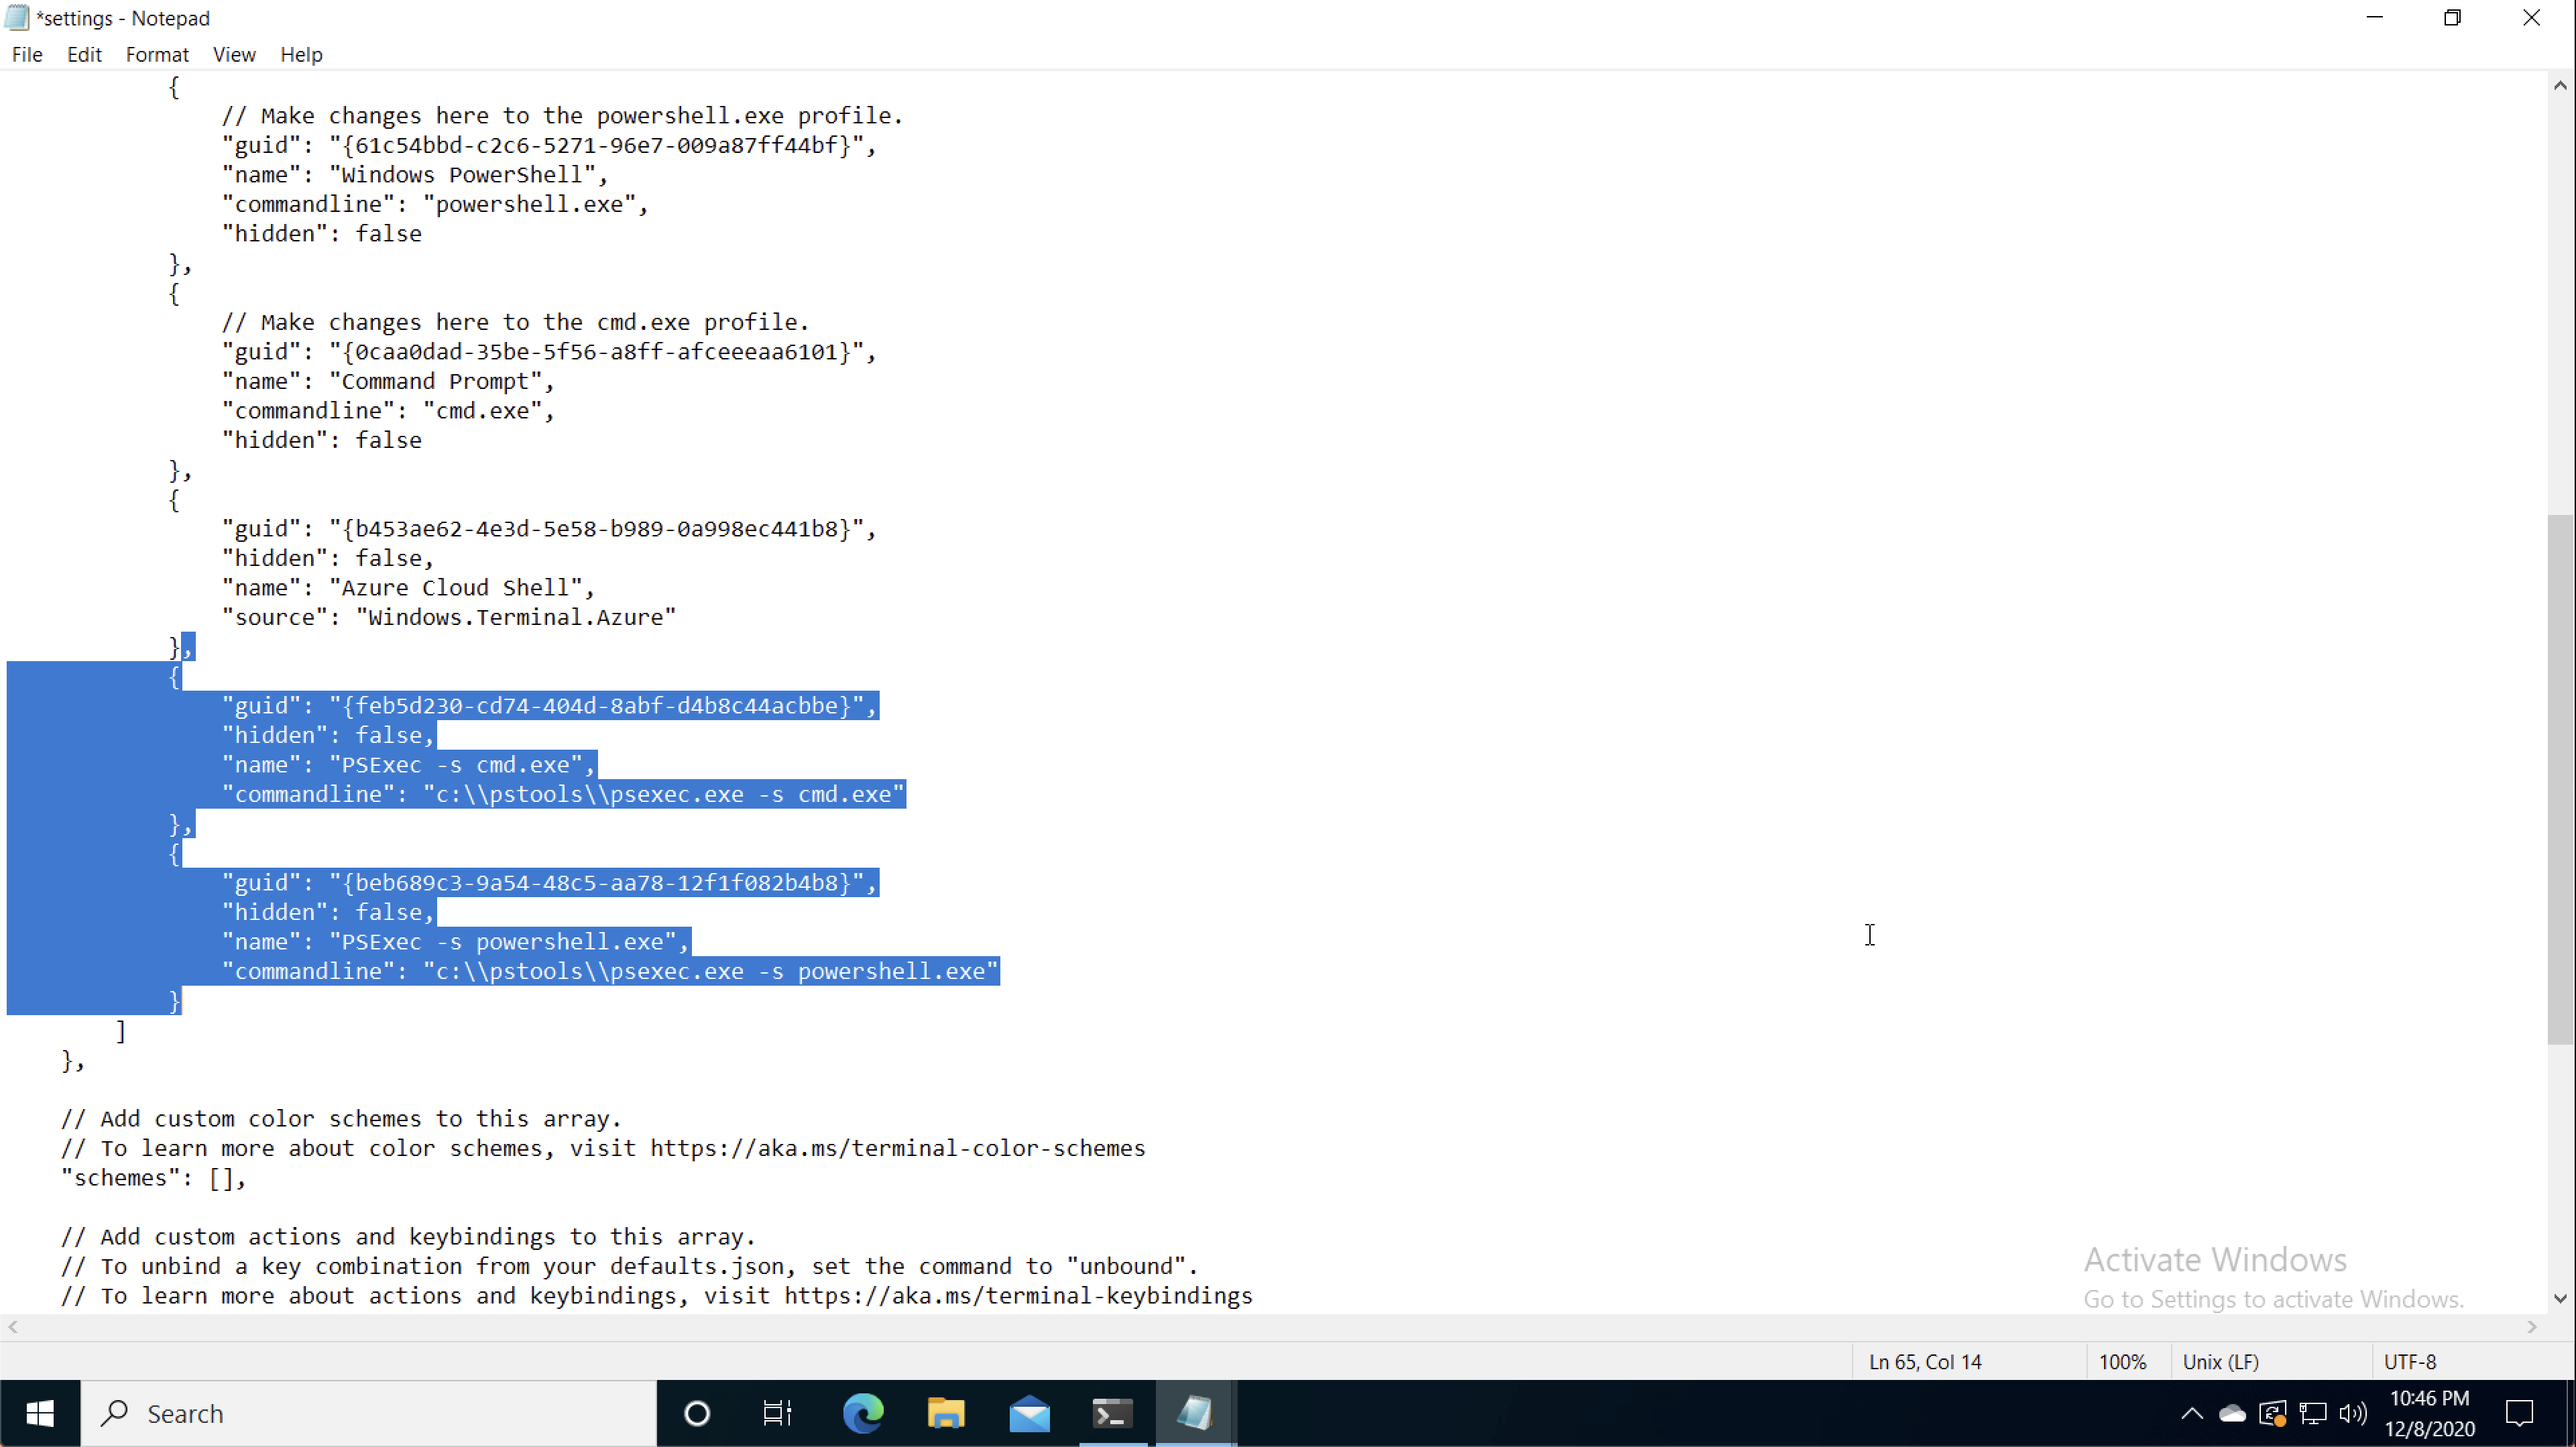Open Task View on the taskbar
Image resolution: width=2576 pixels, height=1447 pixels.
[x=778, y=1413]
